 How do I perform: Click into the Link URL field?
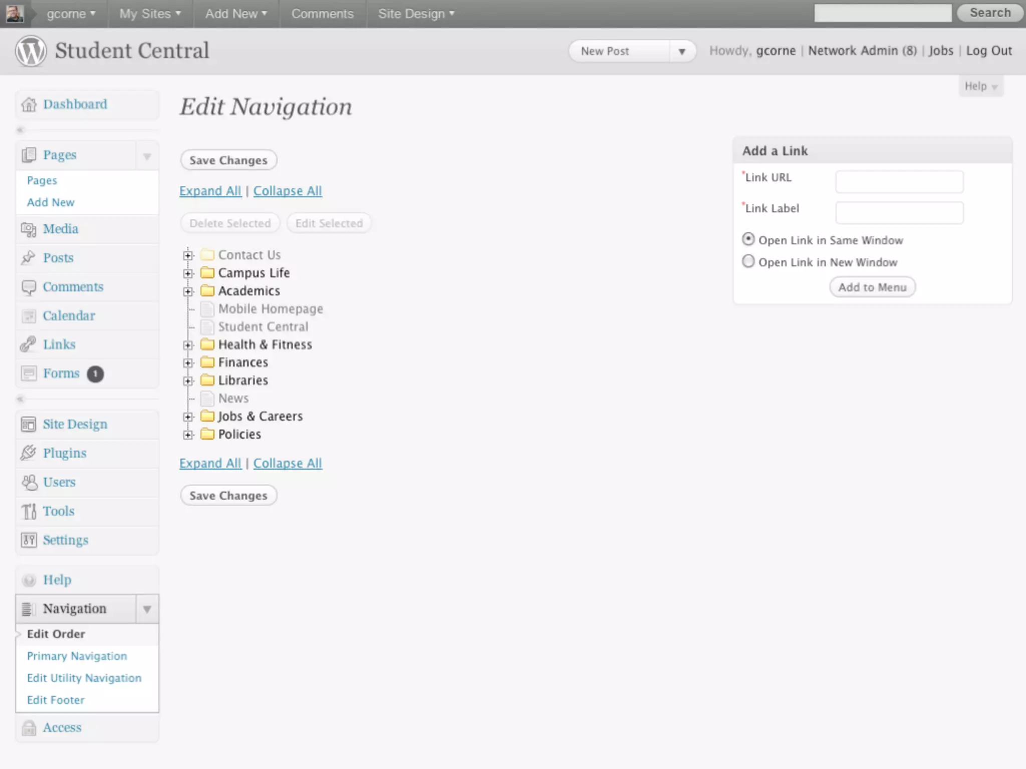(899, 182)
